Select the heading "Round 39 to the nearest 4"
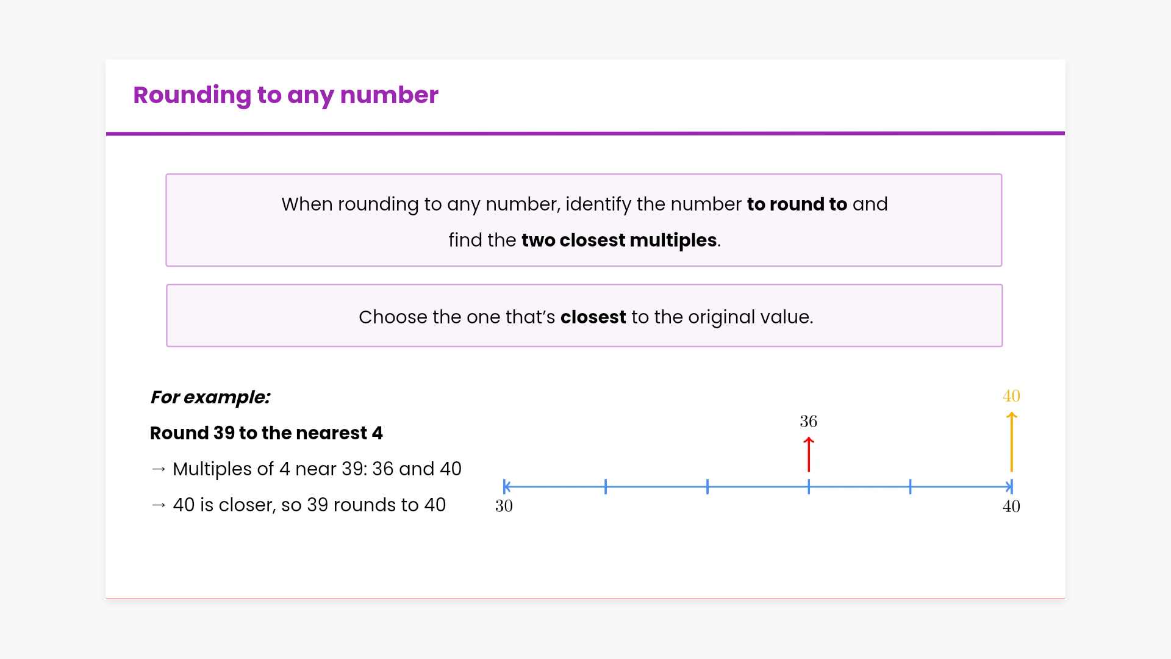The height and width of the screenshot is (659, 1171). pyautogui.click(x=267, y=433)
